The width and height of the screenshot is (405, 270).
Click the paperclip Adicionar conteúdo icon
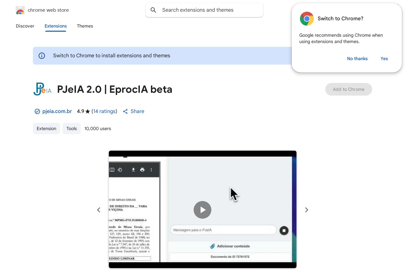click(x=212, y=246)
